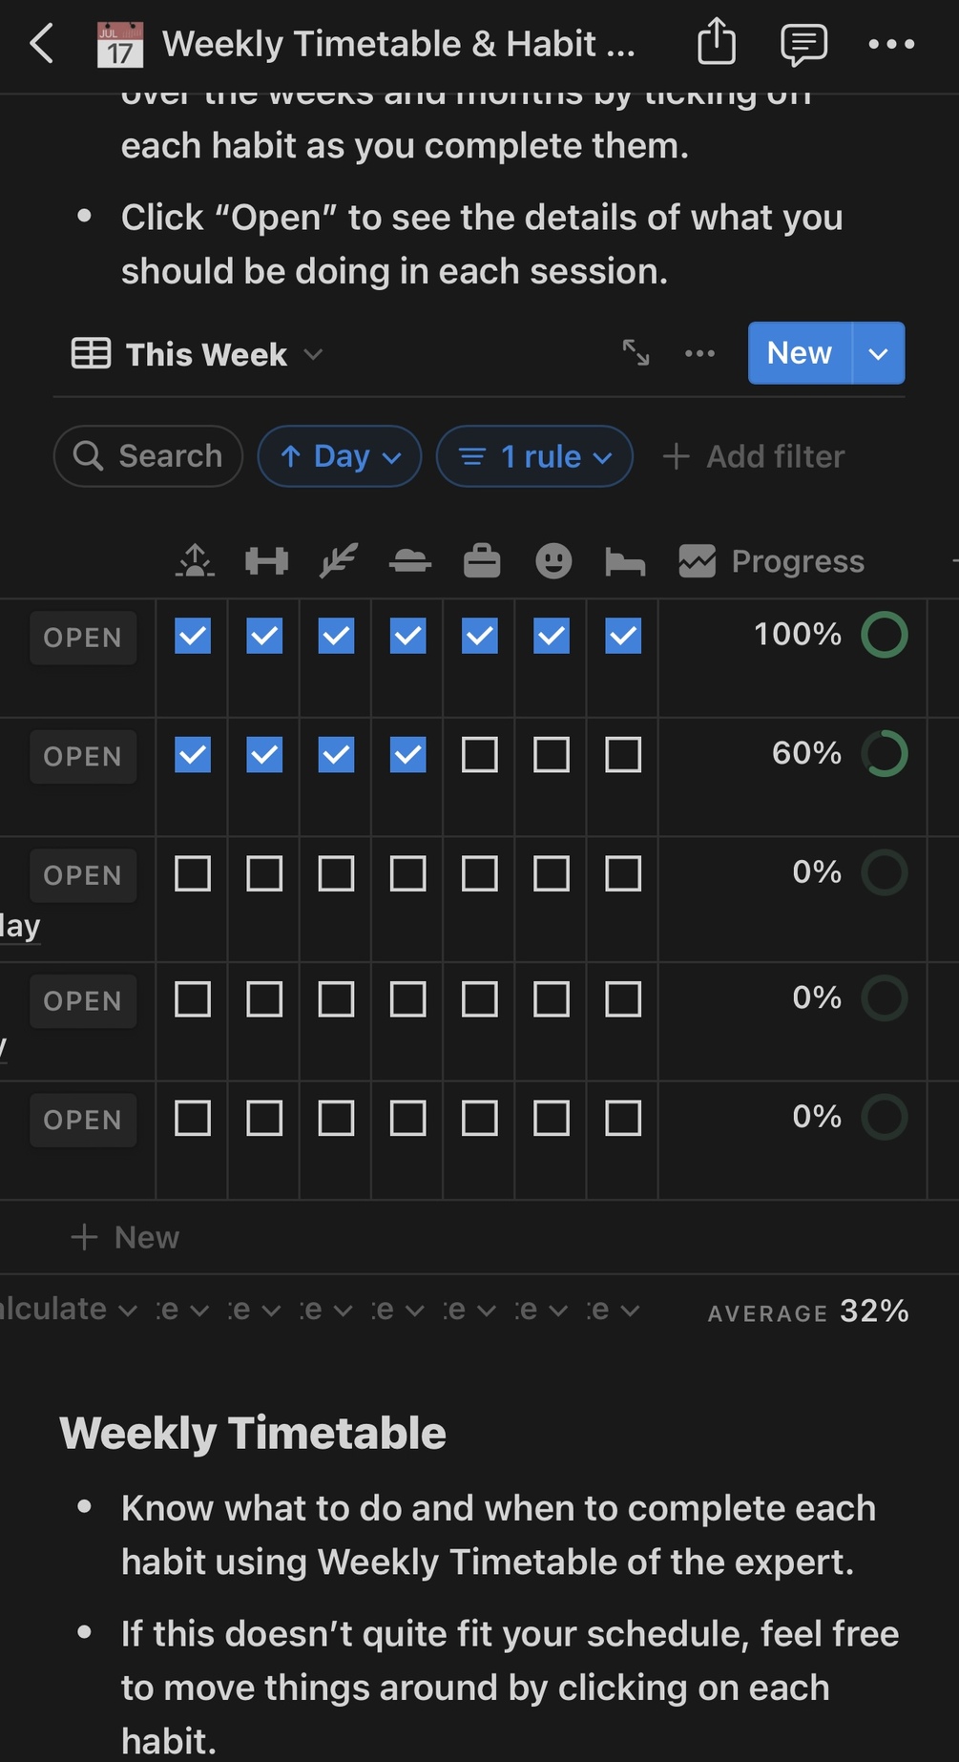Screen dimensions: 959x1762
Task: Click the Progress column header
Action: coord(773,561)
